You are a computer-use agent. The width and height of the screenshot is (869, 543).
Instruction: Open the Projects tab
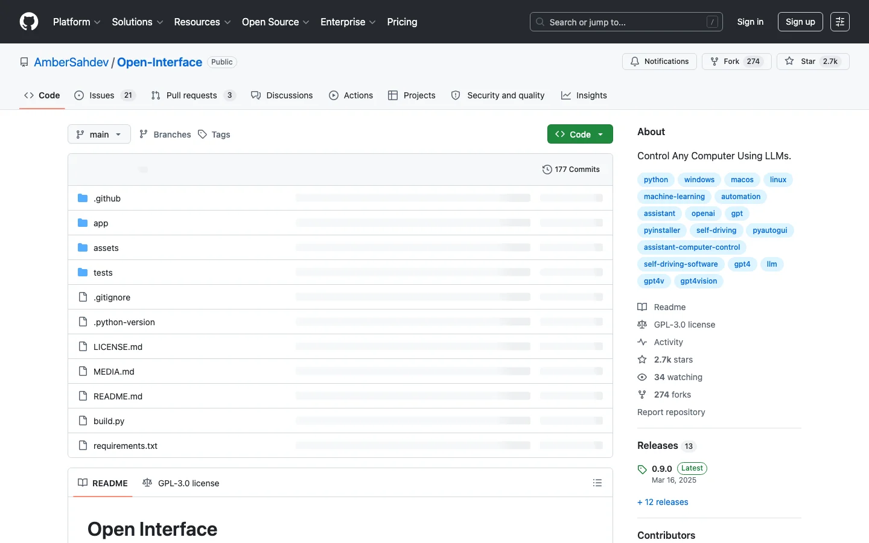tap(412, 95)
